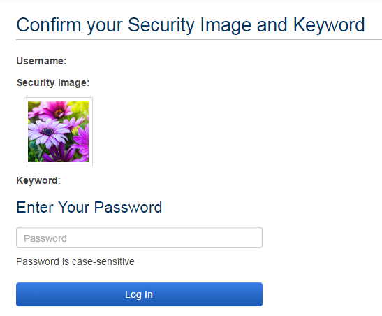The width and height of the screenshot is (382, 316).
Task: Click the pink flower with orange center
Action: point(57,110)
